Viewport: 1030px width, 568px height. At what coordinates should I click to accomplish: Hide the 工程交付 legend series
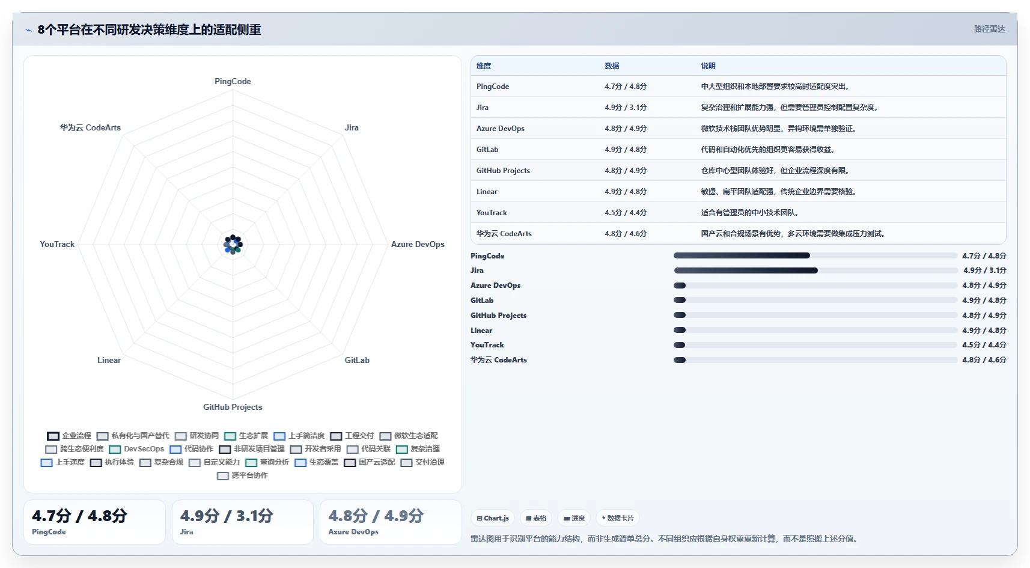tap(352, 436)
